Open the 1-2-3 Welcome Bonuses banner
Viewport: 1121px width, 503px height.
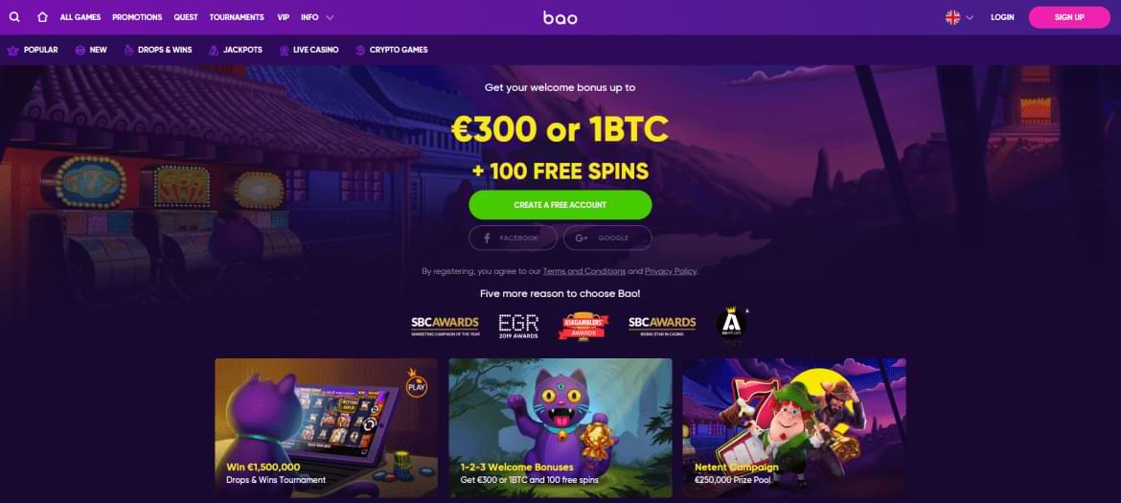coord(560,427)
